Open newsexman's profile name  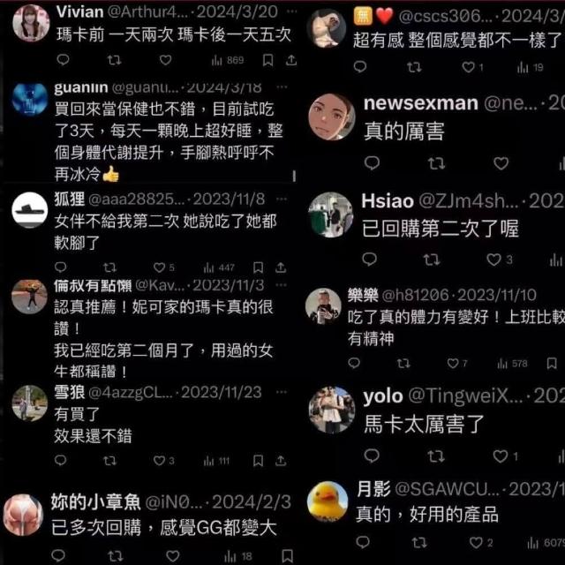coord(421,103)
